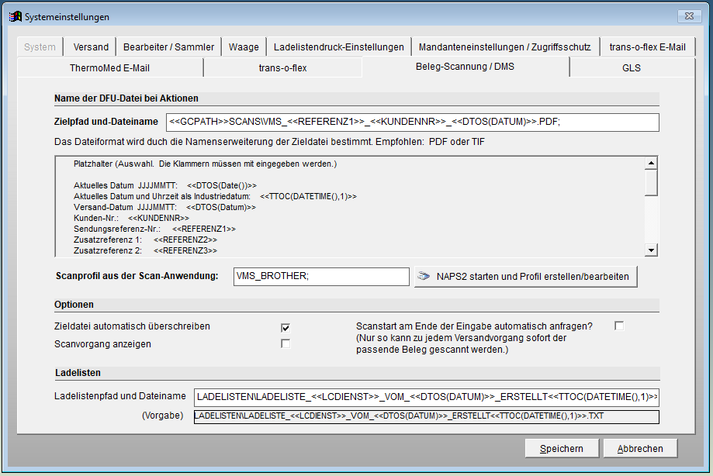The image size is (713, 476).
Task: Open the Mandanteneinstellungen / Zugriffsschutz tab
Action: [506, 46]
